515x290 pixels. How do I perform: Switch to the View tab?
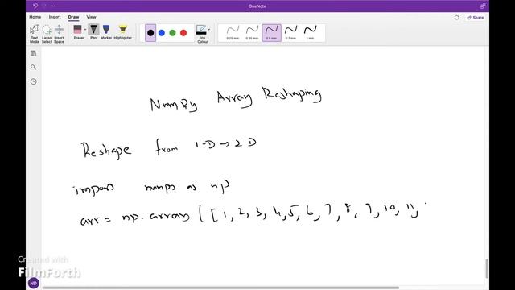pos(91,17)
